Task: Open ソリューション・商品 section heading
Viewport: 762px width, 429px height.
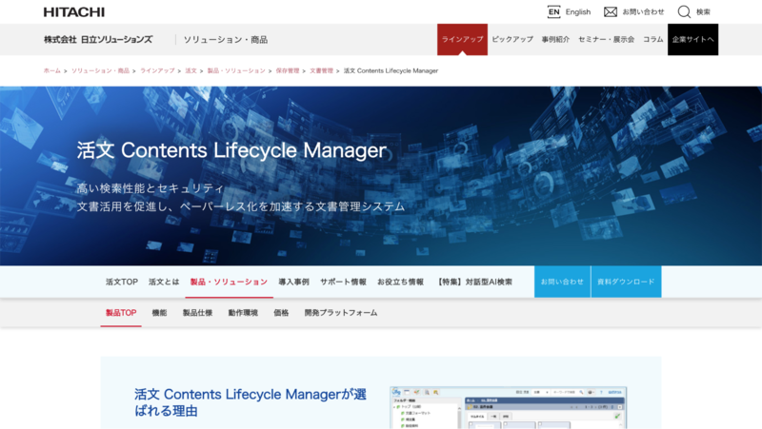Action: [x=226, y=40]
